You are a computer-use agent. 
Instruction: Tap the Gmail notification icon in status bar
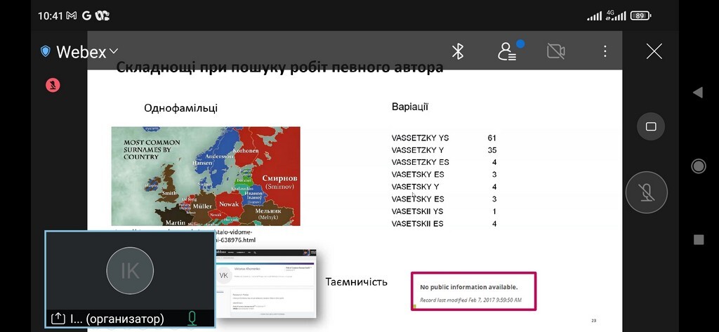coord(71,15)
